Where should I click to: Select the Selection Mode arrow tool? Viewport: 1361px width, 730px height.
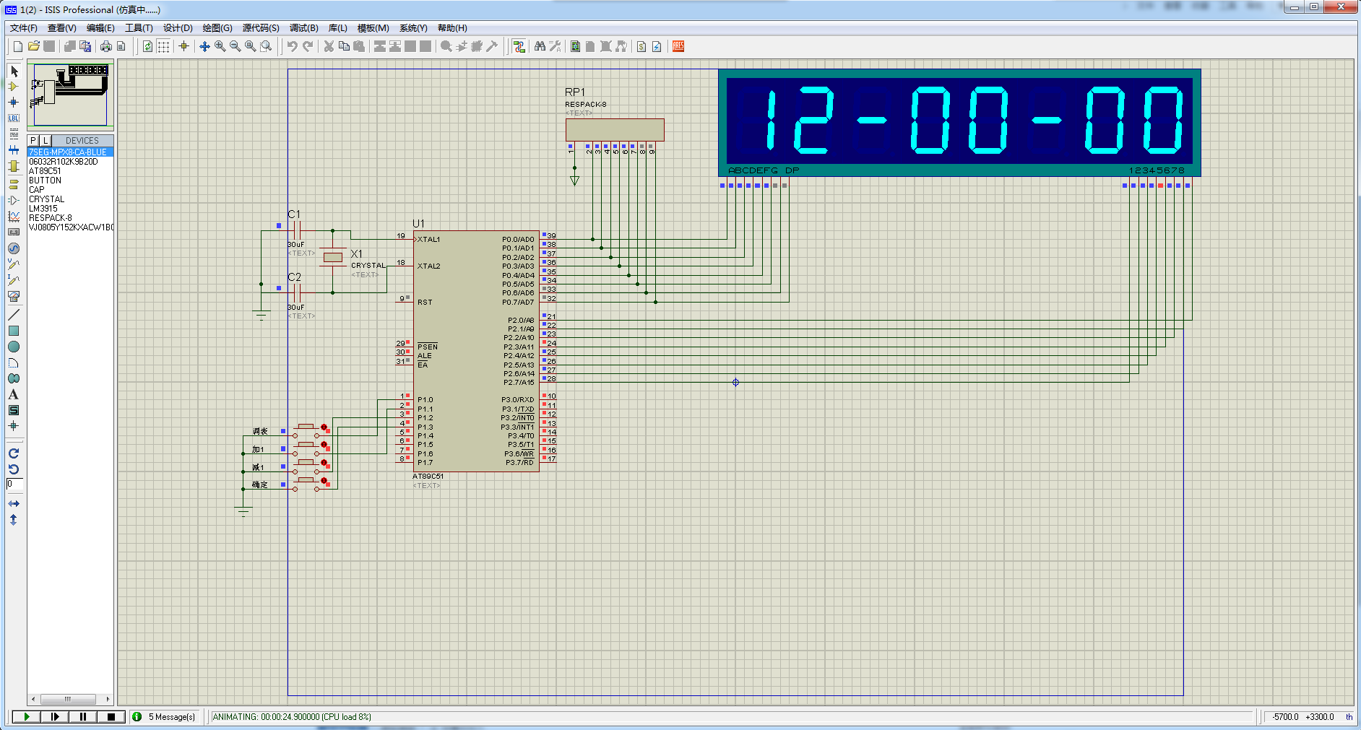coord(14,71)
